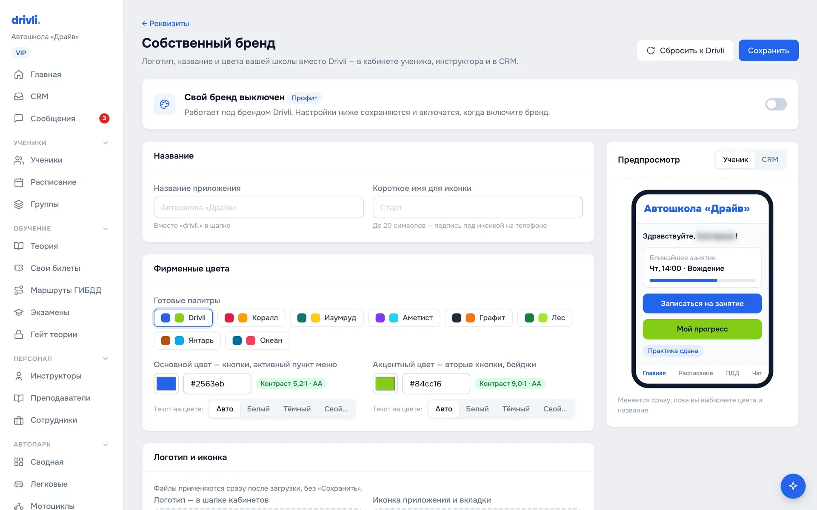Open Расписание via the calendar icon
The width and height of the screenshot is (817, 510).
click(x=19, y=182)
